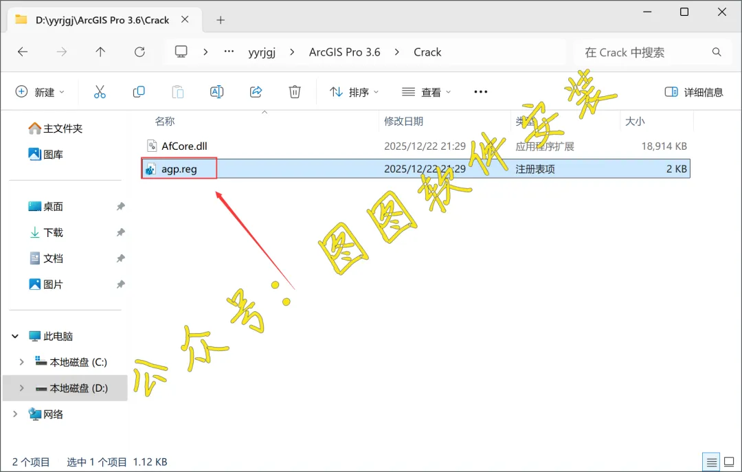Image resolution: width=742 pixels, height=472 pixels.
Task: Click the 注册表项 type cell
Action: click(x=535, y=169)
